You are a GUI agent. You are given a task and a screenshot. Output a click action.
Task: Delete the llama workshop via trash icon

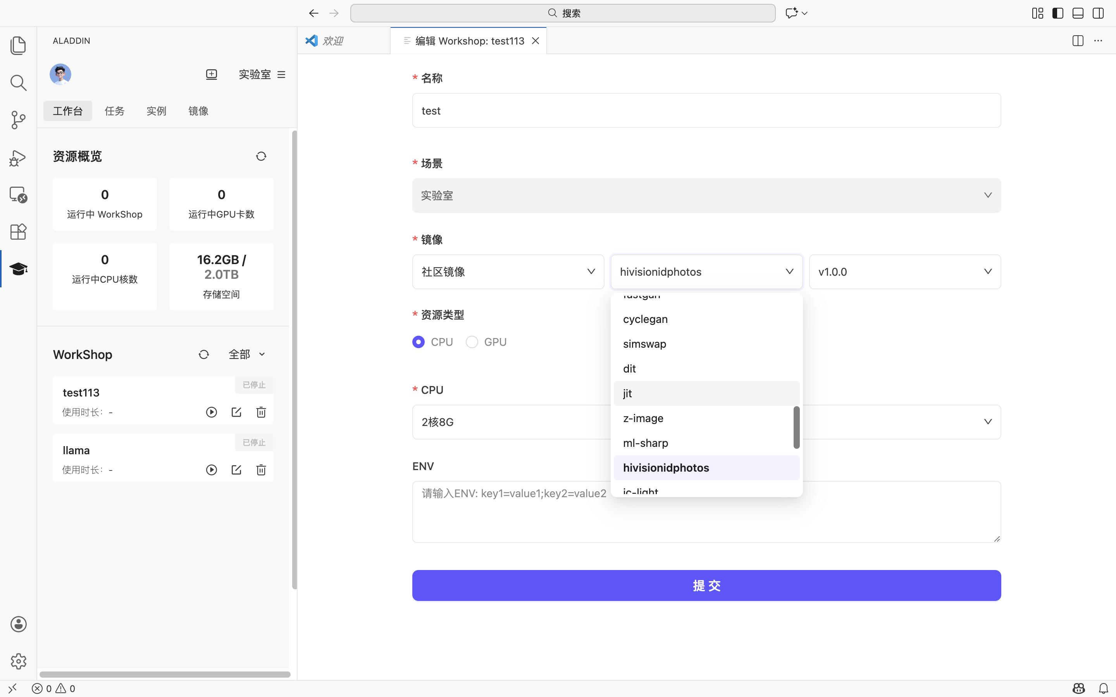[261, 470]
